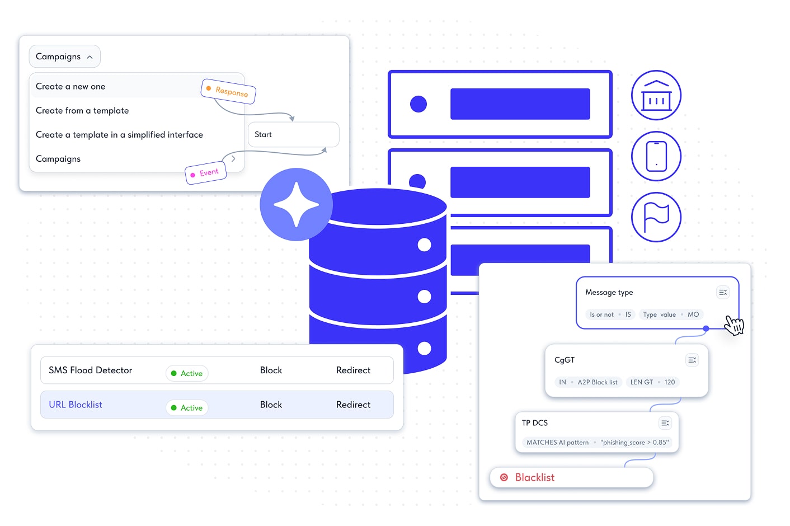This screenshot has height=526, width=790.
Task: Select Create a new one
Action: coord(70,87)
